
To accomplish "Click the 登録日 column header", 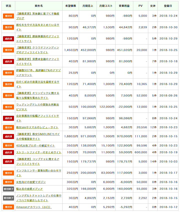I will pyautogui.click(x=168, y=6).
